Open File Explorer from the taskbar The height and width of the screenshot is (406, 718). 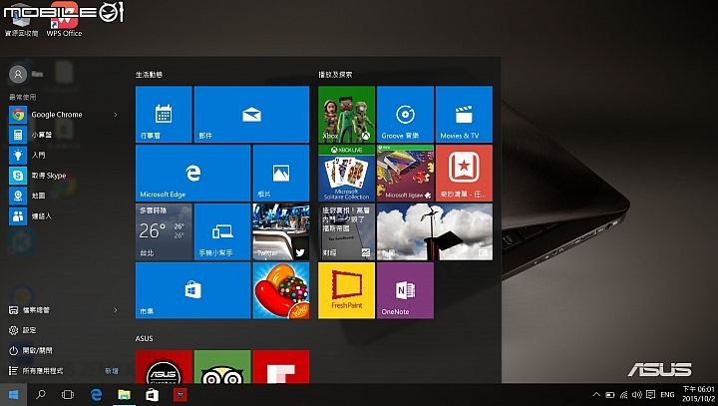[x=124, y=395]
